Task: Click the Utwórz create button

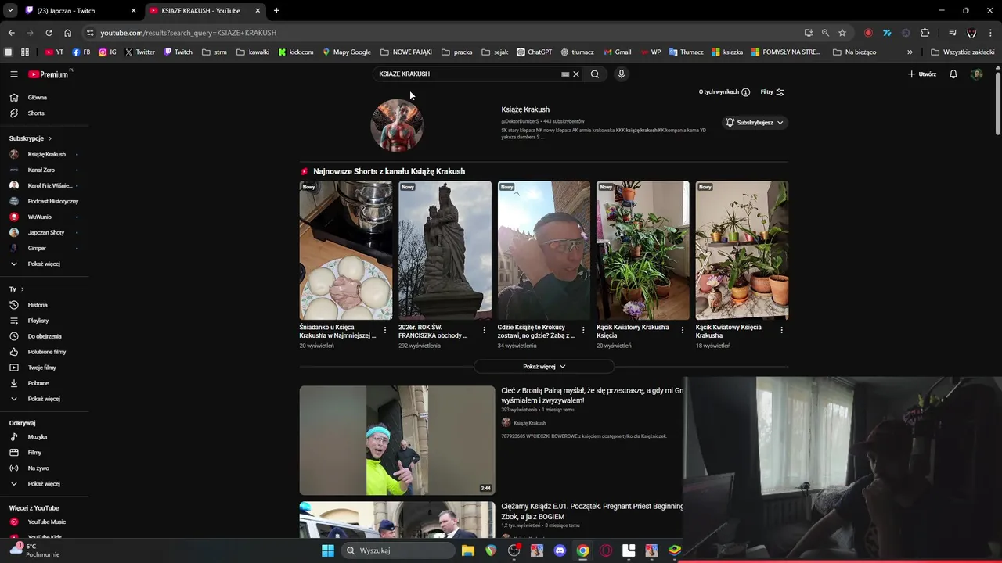Action: 922,74
